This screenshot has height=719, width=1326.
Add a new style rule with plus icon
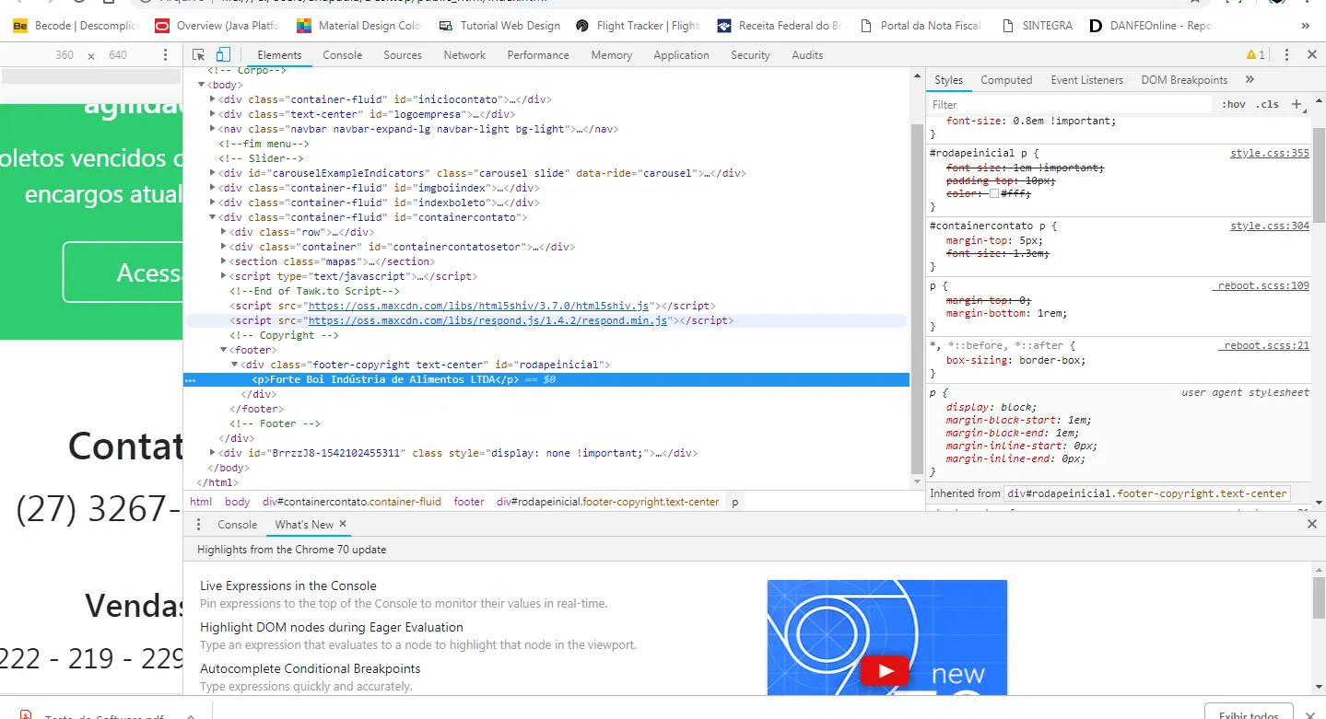(1297, 104)
